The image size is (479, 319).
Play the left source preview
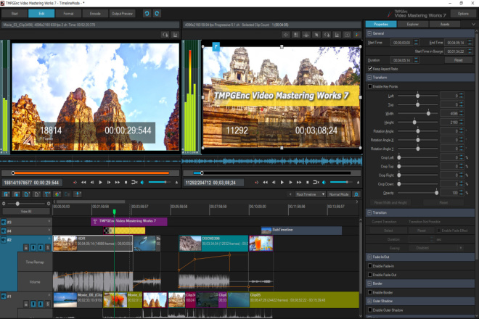(x=100, y=182)
